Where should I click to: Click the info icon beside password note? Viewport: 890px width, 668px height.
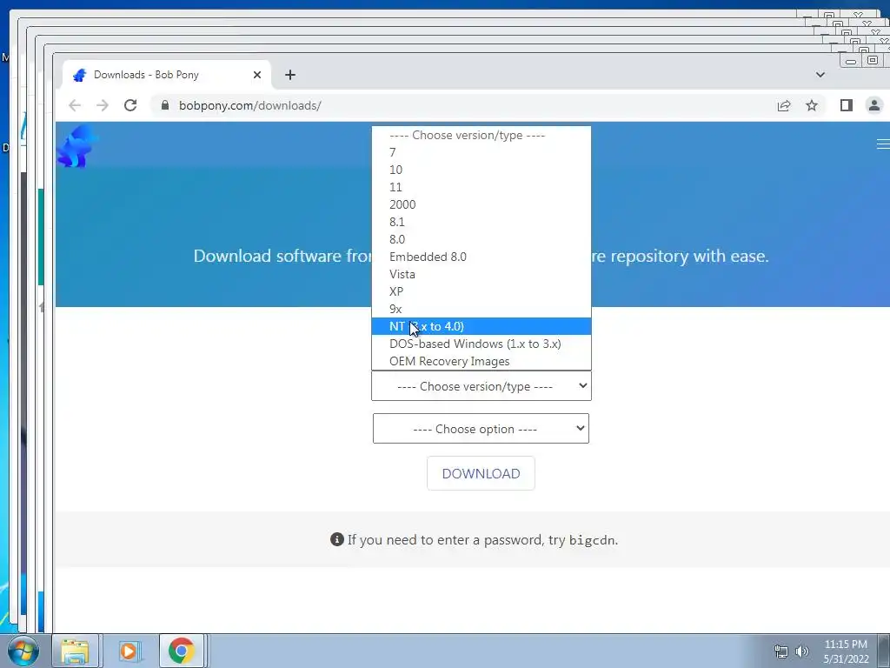pos(337,539)
